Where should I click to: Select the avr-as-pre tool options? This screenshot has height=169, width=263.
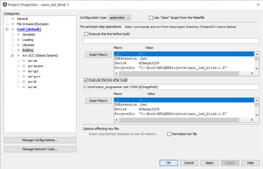tap(36, 66)
